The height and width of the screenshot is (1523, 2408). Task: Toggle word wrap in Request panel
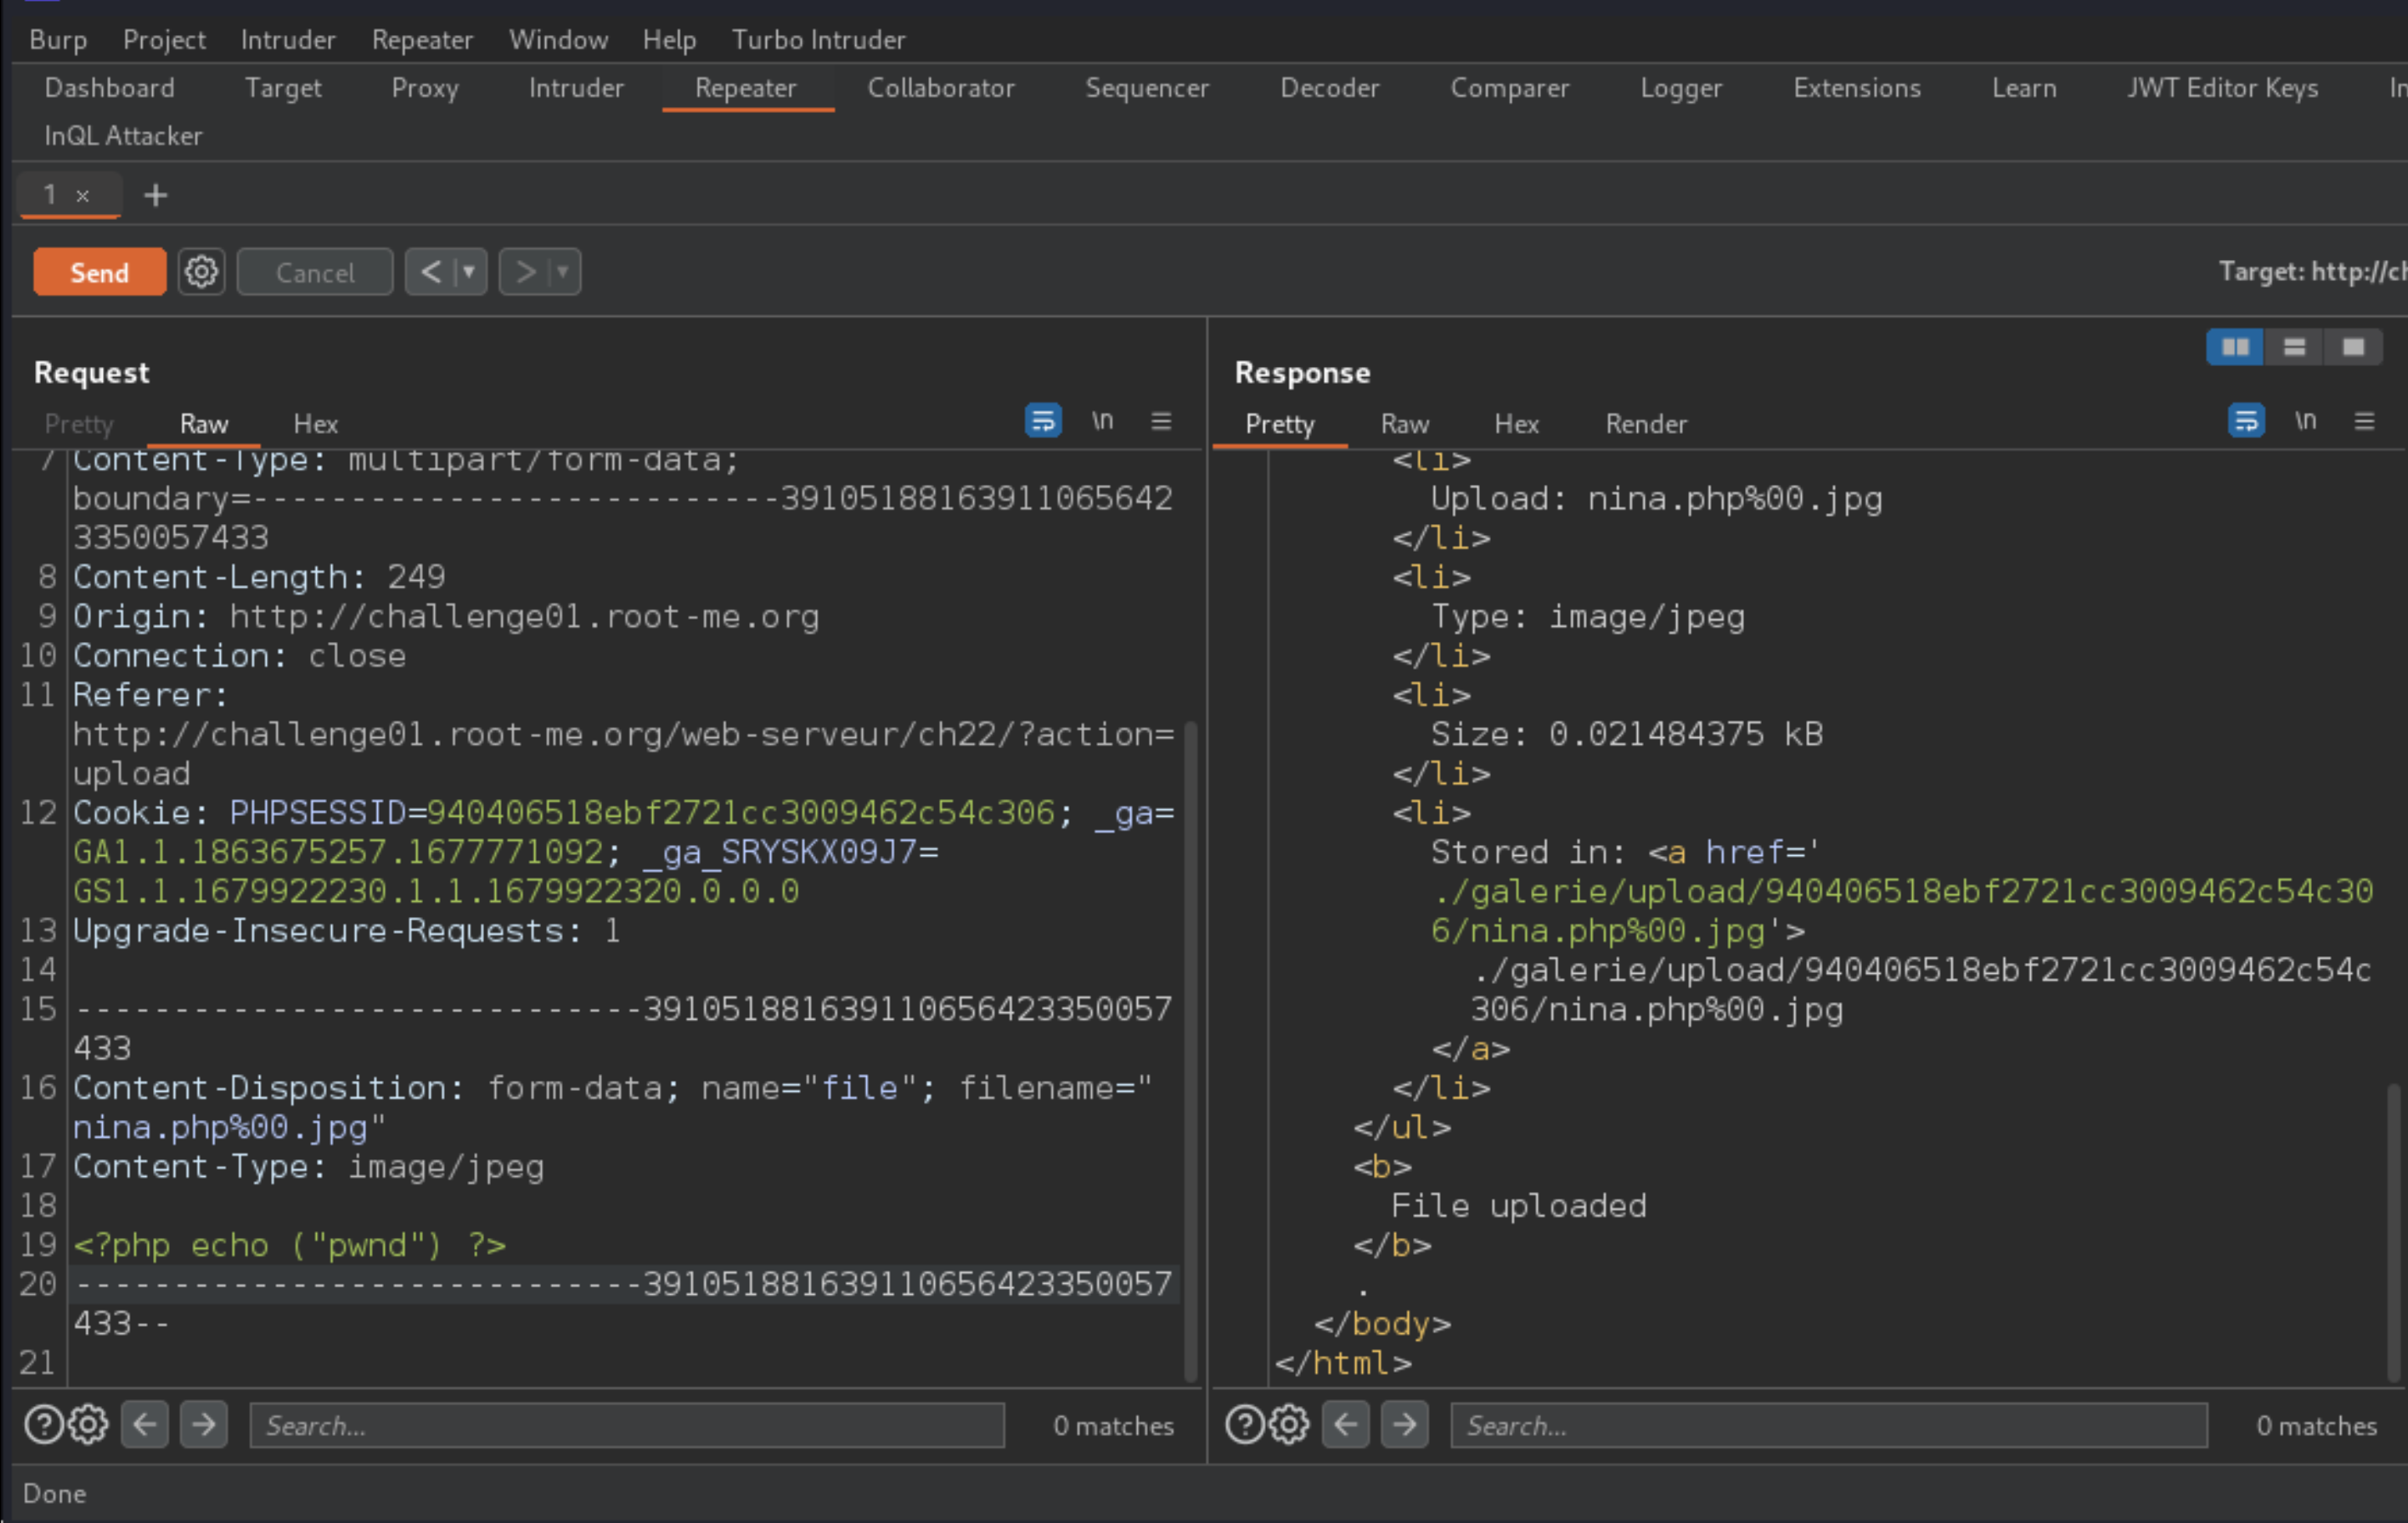point(1043,421)
